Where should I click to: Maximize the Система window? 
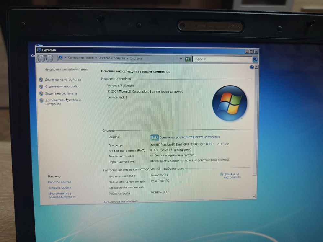click(x=251, y=52)
